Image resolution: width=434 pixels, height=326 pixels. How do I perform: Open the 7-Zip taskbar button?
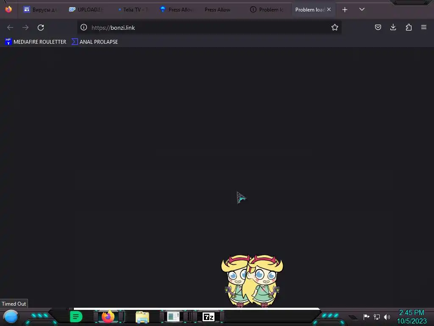coord(209,317)
